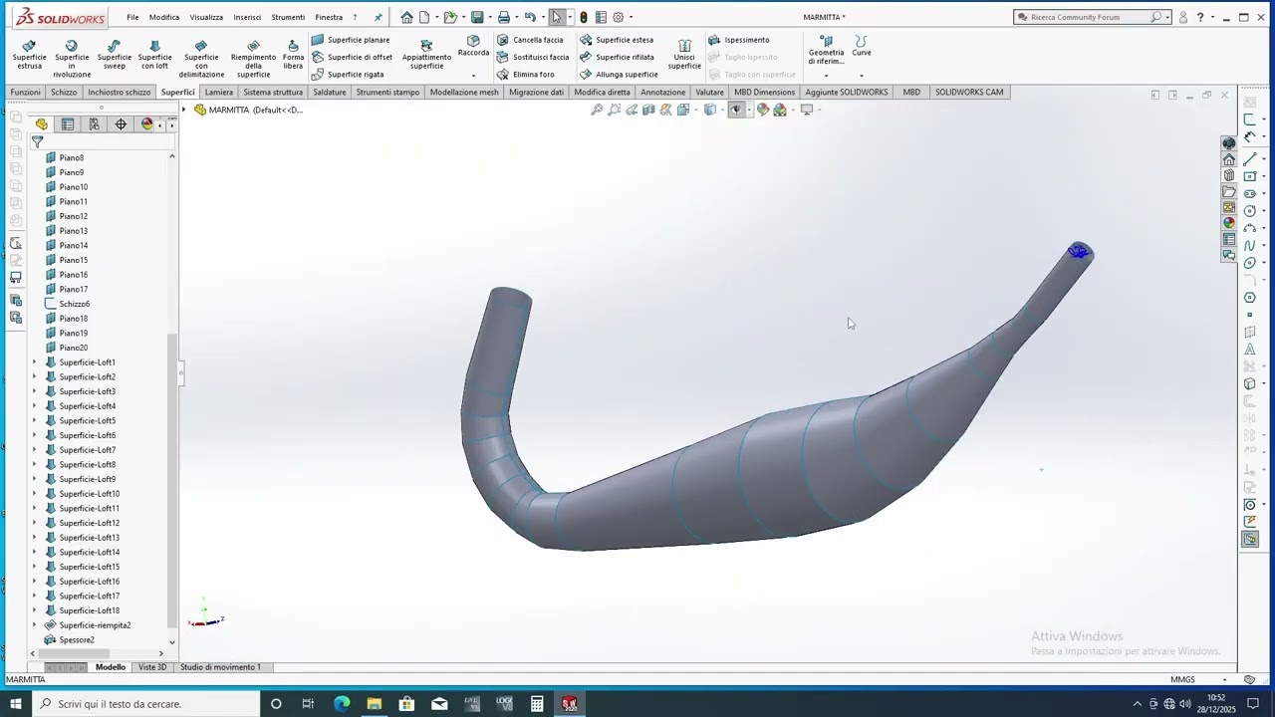Select the Superficie estrusa tool
This screenshot has height=717, width=1275.
point(29,55)
